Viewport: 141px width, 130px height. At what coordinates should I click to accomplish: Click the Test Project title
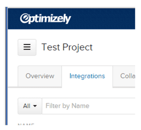click(x=67, y=47)
